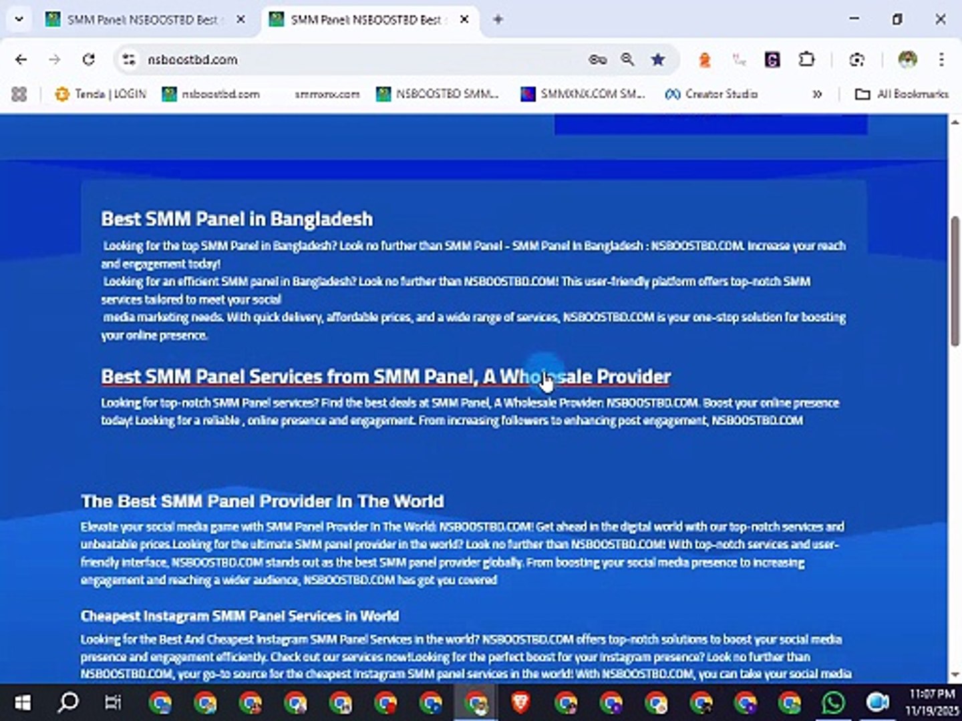The width and height of the screenshot is (962, 721).
Task: Switch to the first SMM Panel tab
Action: pyautogui.click(x=144, y=19)
